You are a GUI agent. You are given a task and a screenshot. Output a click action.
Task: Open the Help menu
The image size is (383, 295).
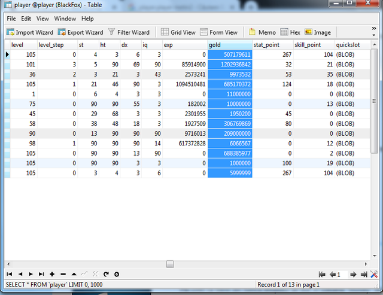tap(87, 19)
